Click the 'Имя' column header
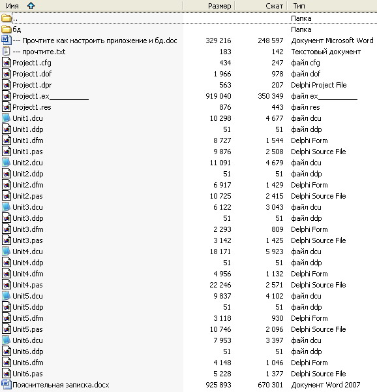 coord(91,6)
